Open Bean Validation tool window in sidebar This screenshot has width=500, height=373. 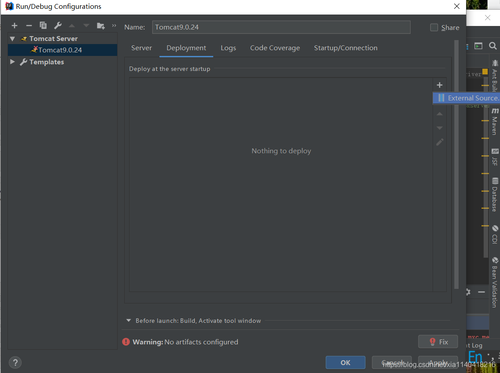tap(495, 282)
